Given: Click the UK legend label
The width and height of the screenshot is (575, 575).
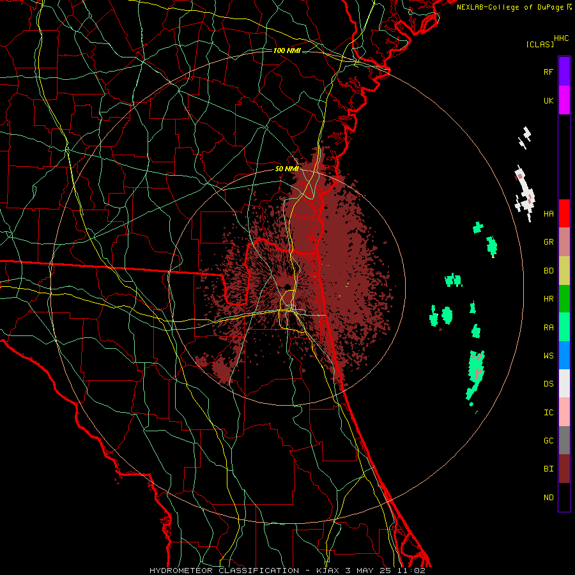Looking at the screenshot, I should [548, 100].
